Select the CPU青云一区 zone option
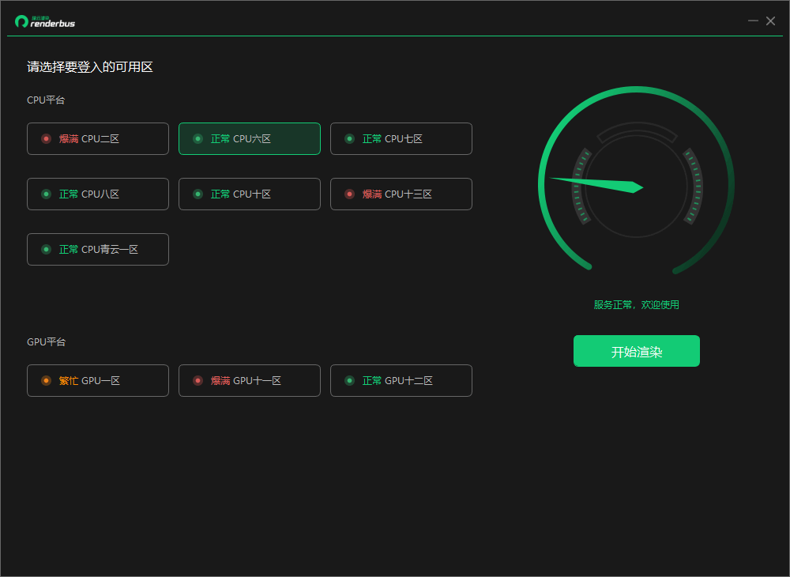The height and width of the screenshot is (577, 790). tap(98, 250)
